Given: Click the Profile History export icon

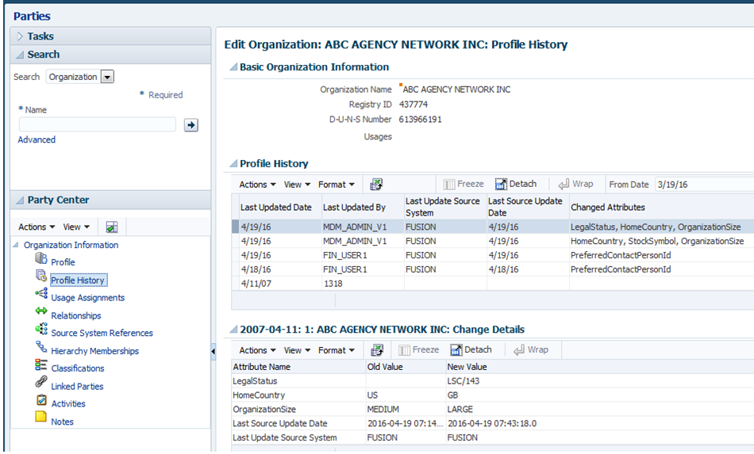Looking at the screenshot, I should tap(376, 185).
